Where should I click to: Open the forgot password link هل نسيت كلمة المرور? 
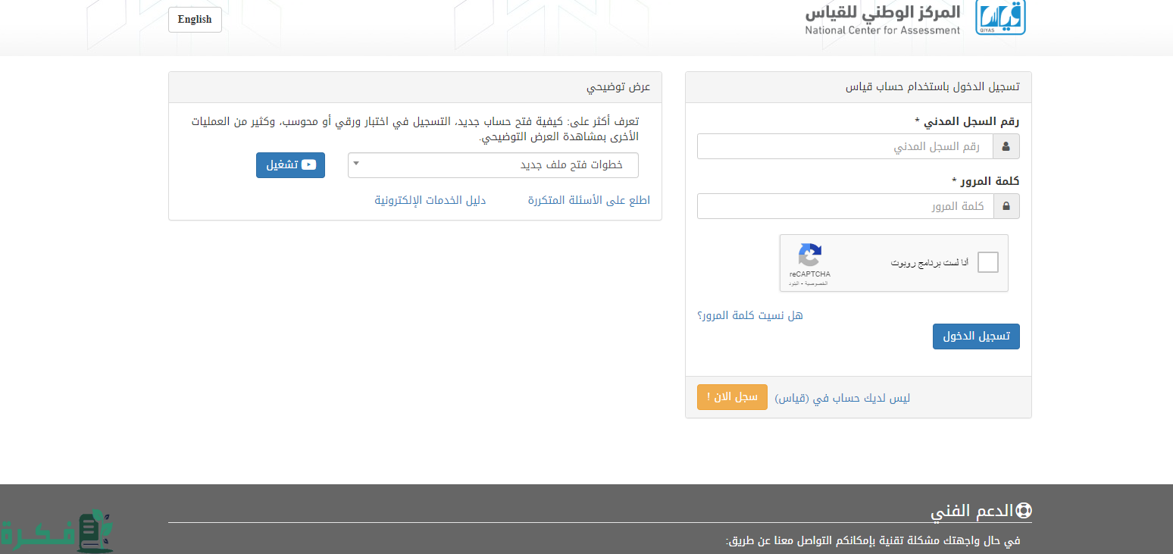coord(749,315)
